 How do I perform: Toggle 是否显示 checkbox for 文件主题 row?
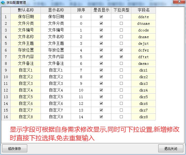(101, 43)
